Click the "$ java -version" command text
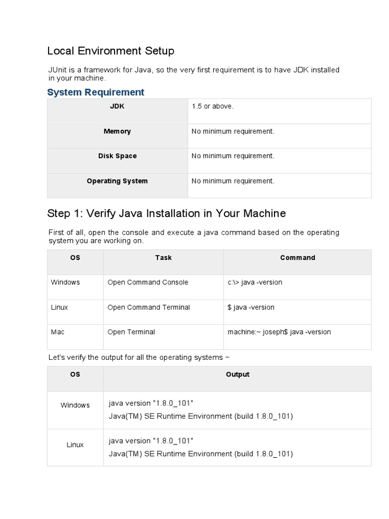Image resolution: width=389 pixels, height=519 pixels. tap(251, 307)
